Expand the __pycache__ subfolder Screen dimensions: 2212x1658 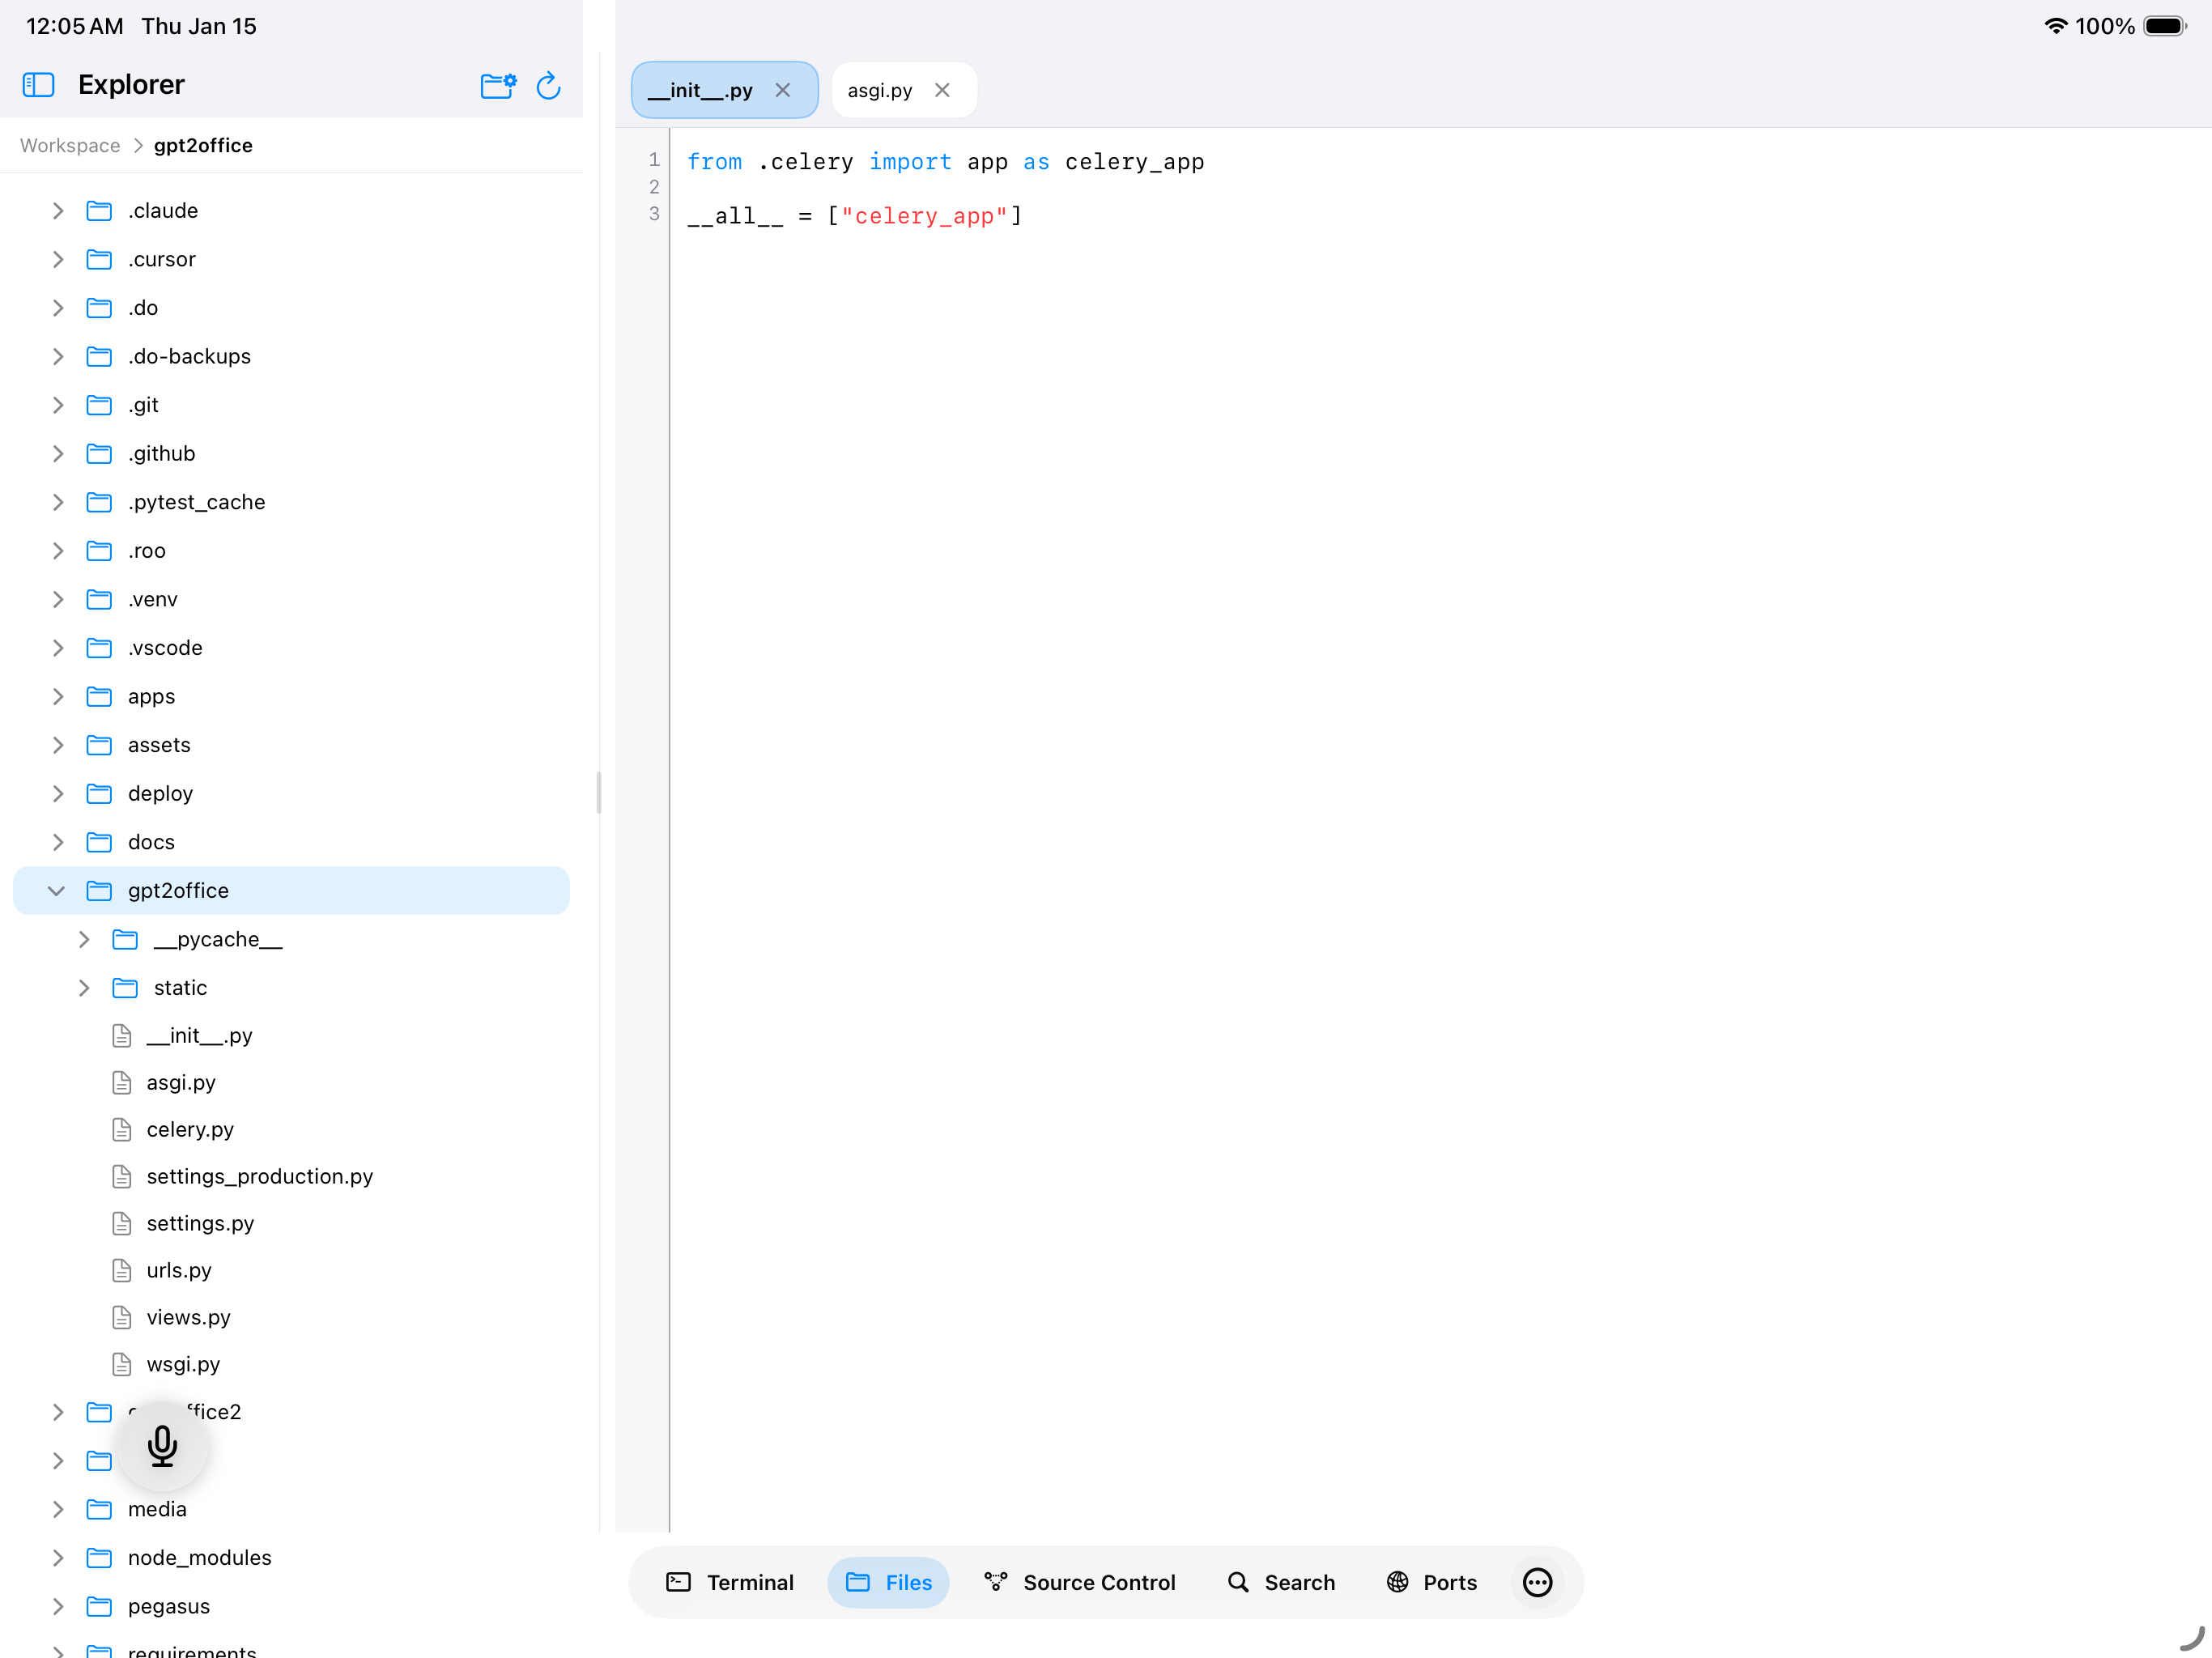[84, 939]
